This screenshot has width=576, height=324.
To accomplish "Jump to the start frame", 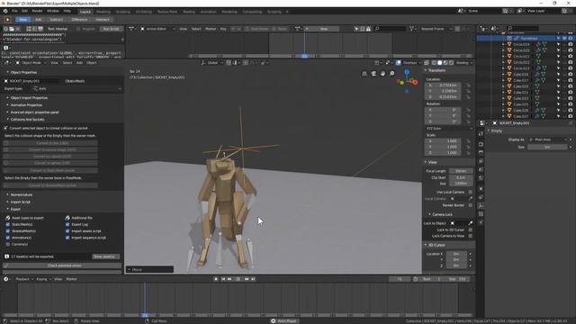I will coord(223,279).
